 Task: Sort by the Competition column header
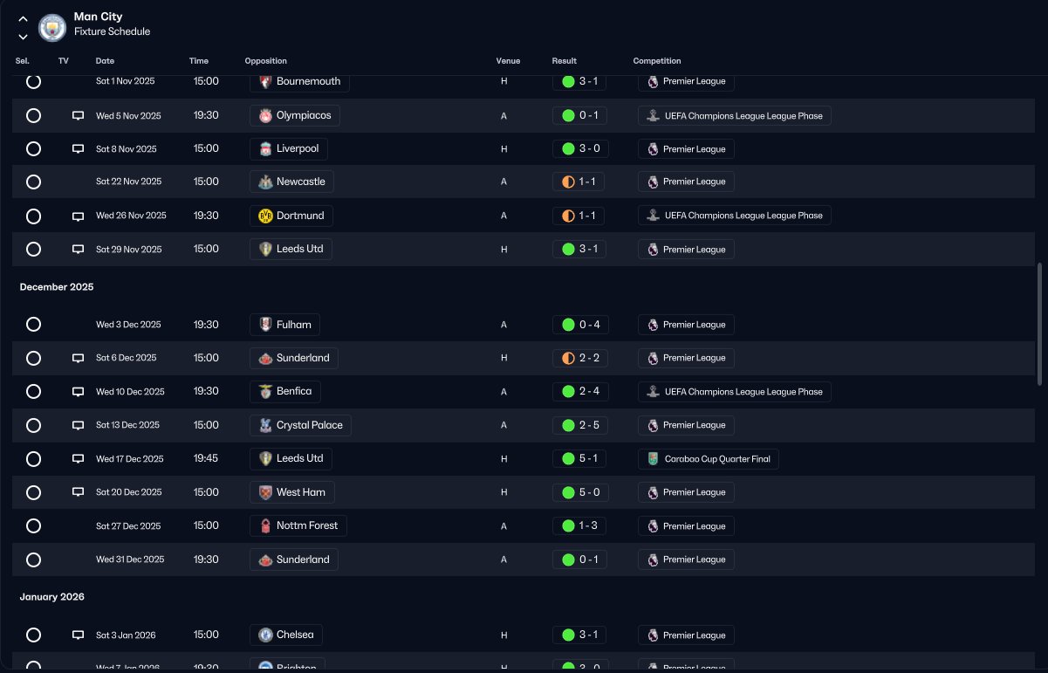pos(657,61)
